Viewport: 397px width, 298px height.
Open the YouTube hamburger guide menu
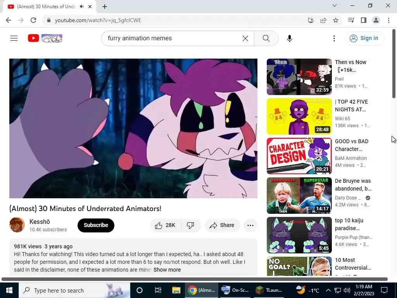[14, 38]
